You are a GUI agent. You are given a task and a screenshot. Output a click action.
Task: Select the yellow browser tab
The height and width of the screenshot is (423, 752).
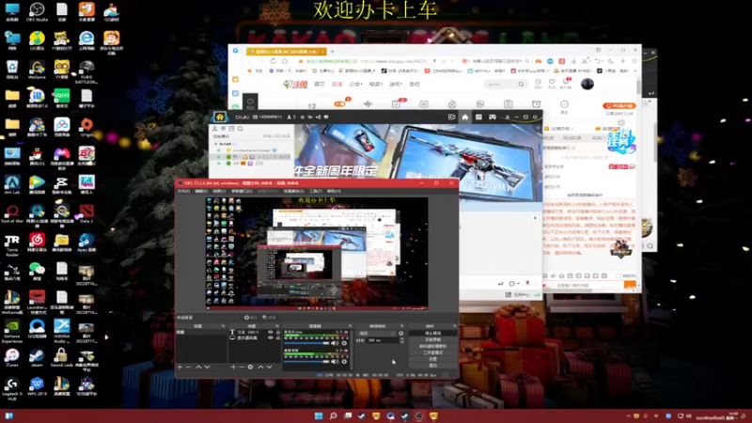[x=286, y=52]
